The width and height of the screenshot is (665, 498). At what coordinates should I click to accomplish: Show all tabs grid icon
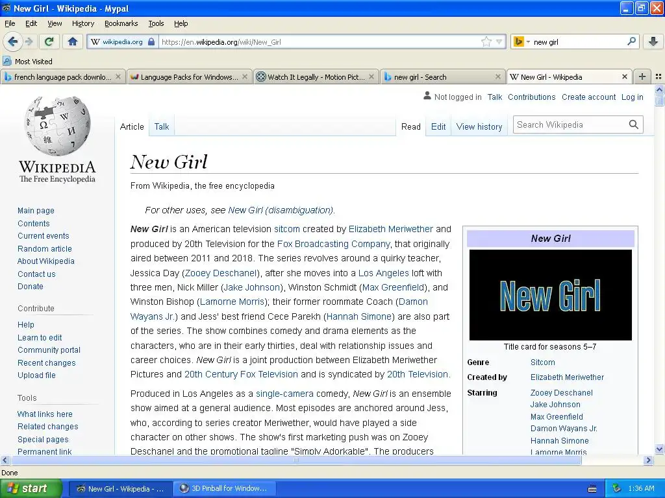pyautogui.click(x=659, y=77)
